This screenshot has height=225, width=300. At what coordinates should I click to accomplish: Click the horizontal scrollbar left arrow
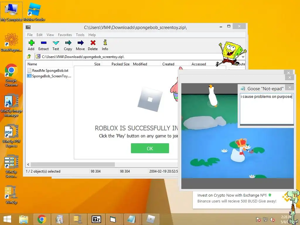(28, 165)
